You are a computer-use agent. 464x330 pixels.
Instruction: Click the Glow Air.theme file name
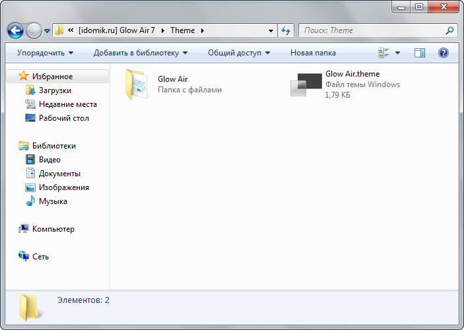click(352, 74)
